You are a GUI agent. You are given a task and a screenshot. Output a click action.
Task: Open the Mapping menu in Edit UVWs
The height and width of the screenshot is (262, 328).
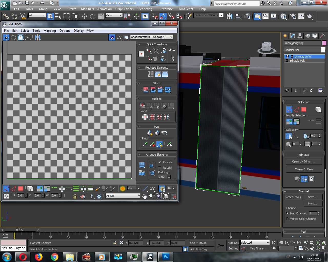[49, 31]
